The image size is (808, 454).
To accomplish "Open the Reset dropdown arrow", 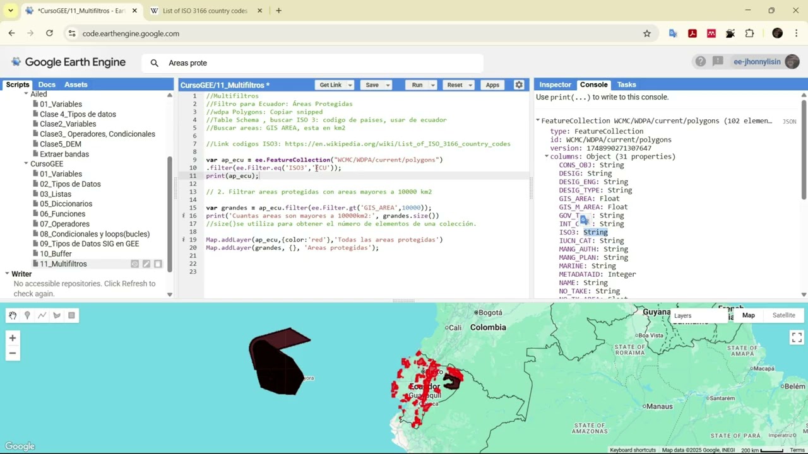I will pos(470,85).
